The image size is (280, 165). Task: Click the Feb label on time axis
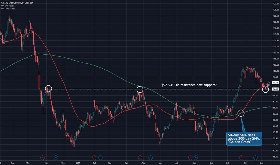click(95, 163)
